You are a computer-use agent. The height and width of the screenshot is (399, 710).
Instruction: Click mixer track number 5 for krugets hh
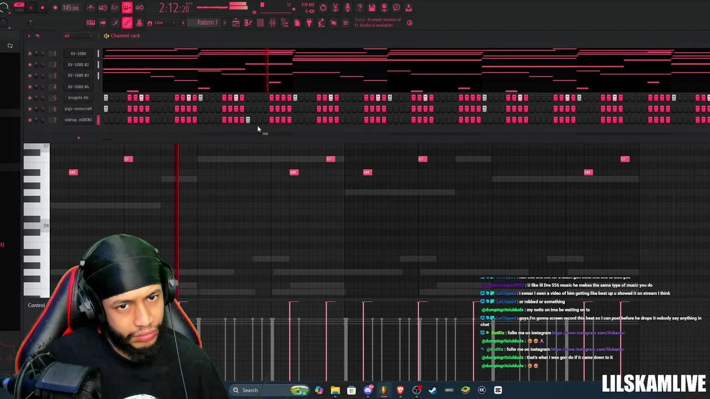(x=54, y=98)
